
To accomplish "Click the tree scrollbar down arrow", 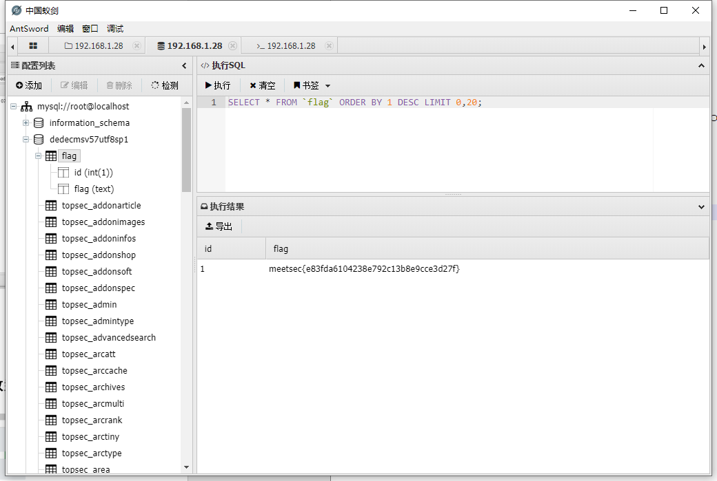I will point(186,467).
